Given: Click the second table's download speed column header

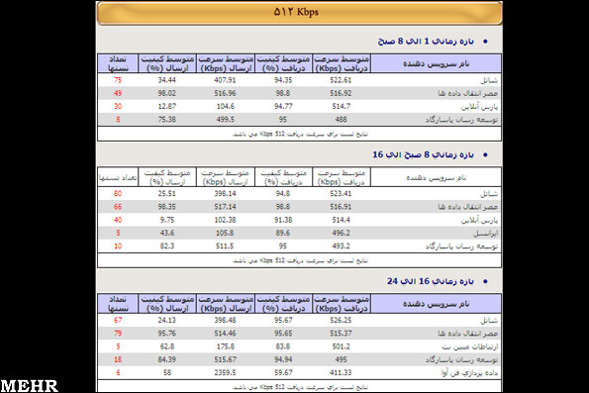Looking at the screenshot, I should [x=342, y=177].
